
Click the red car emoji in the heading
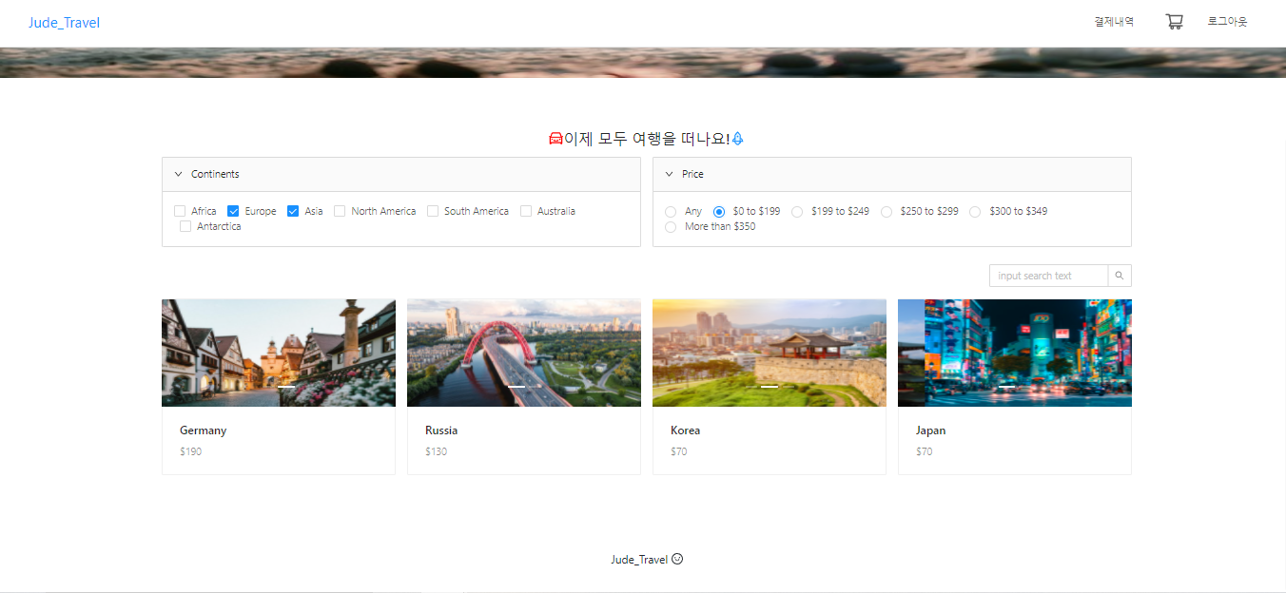tap(556, 139)
